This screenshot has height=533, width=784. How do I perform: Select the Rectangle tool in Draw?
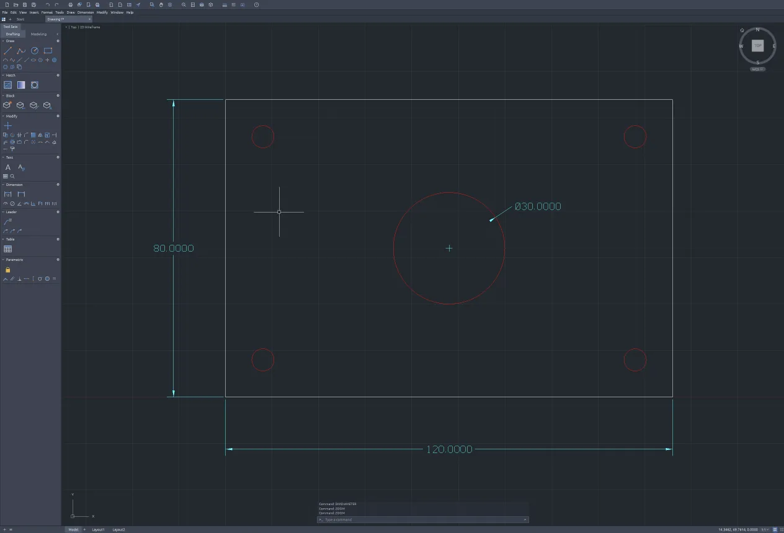(48, 51)
